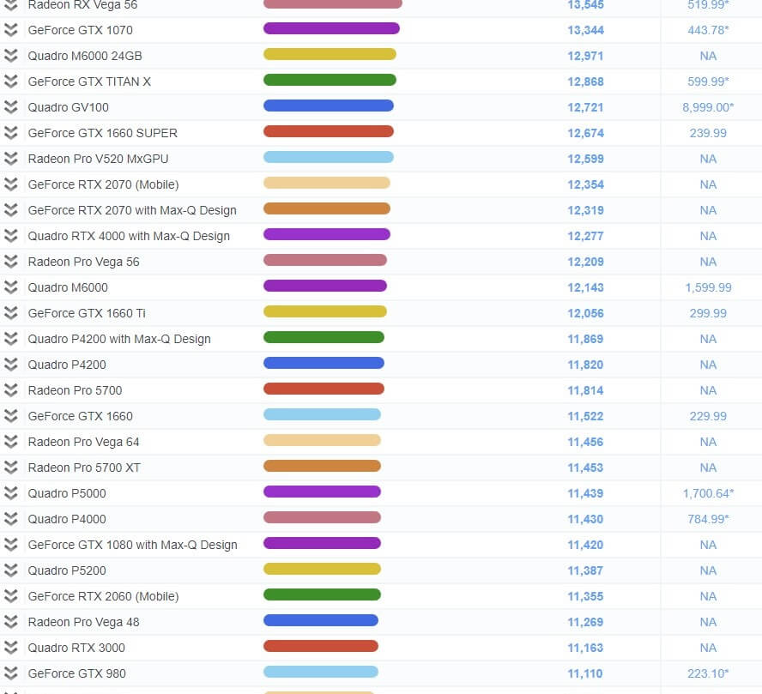The image size is (762, 694).
Task: Open the GeForce GTX TITAN X link
Action: (x=89, y=81)
